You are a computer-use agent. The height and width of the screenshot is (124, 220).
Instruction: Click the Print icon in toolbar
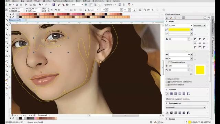[21, 5]
